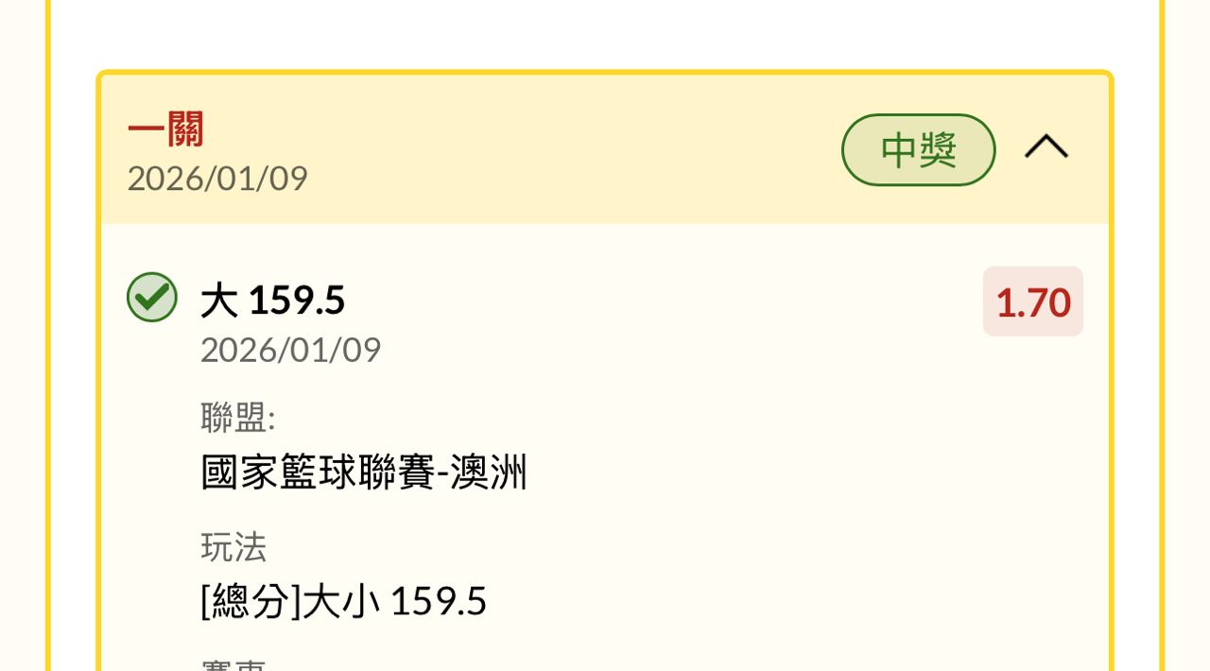Select the [總分]大小 159.5 play type text
1210x671 pixels.
343,601
